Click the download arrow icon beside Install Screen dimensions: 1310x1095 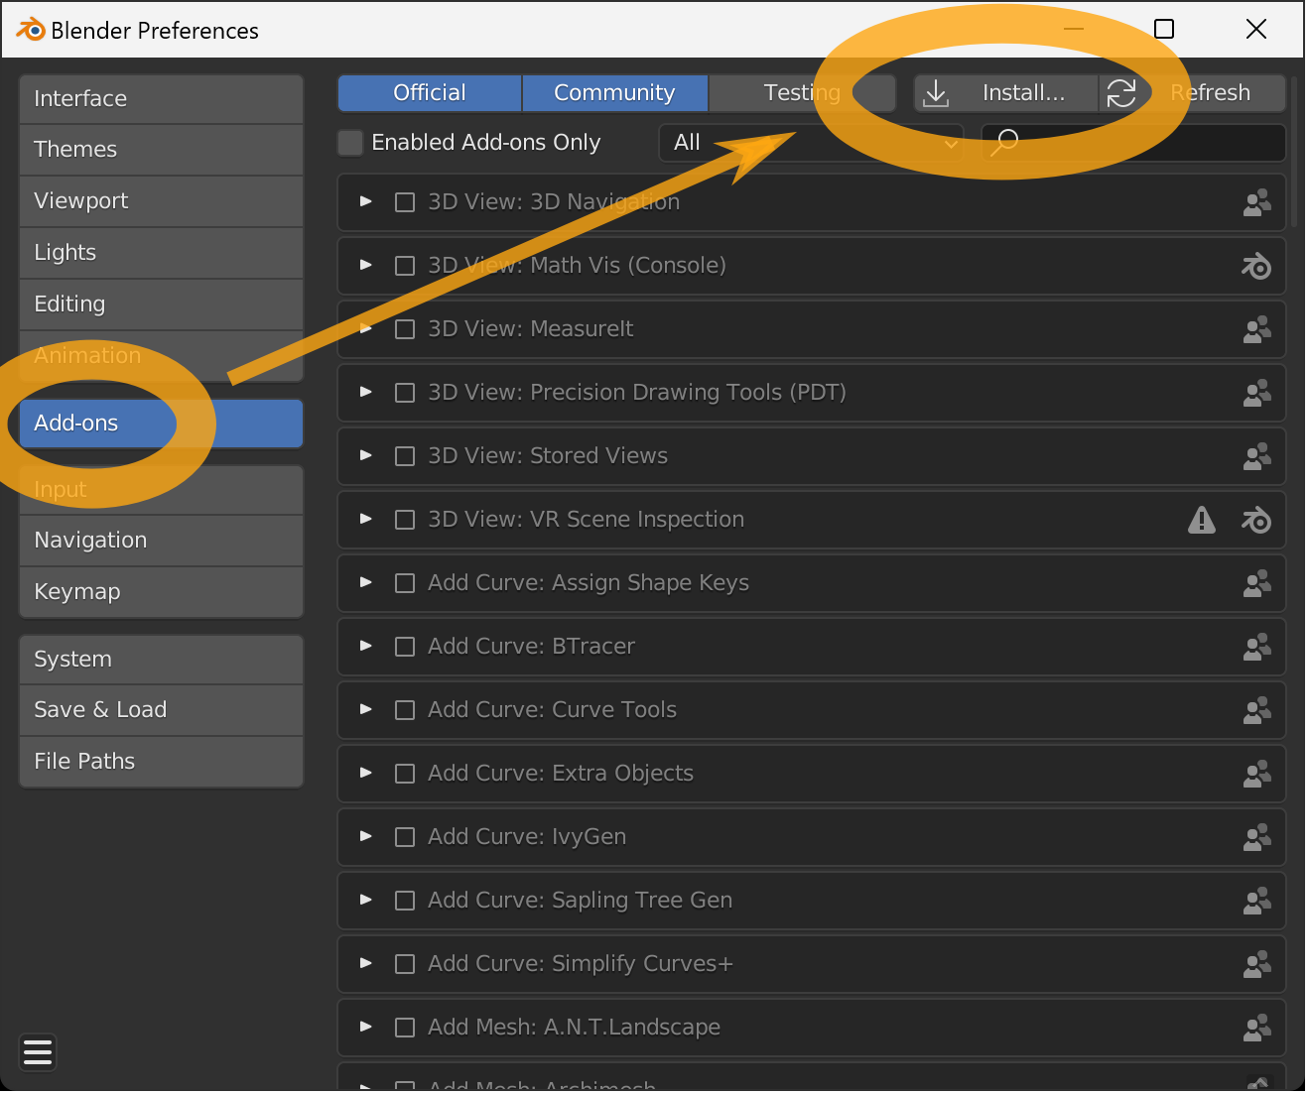(936, 93)
